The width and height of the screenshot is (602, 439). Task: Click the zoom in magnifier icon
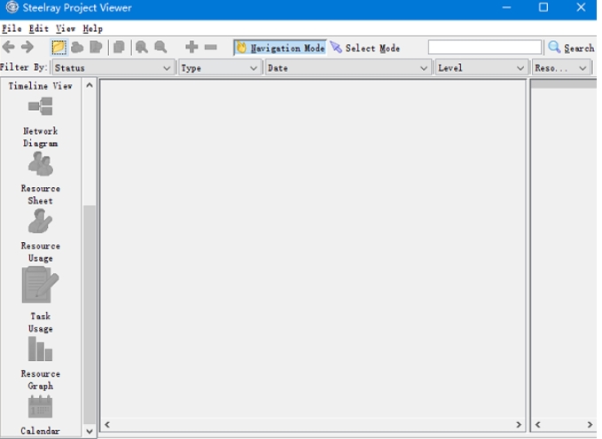142,47
